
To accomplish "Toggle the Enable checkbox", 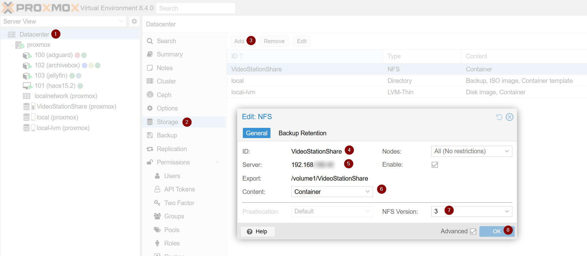I will (x=435, y=165).
